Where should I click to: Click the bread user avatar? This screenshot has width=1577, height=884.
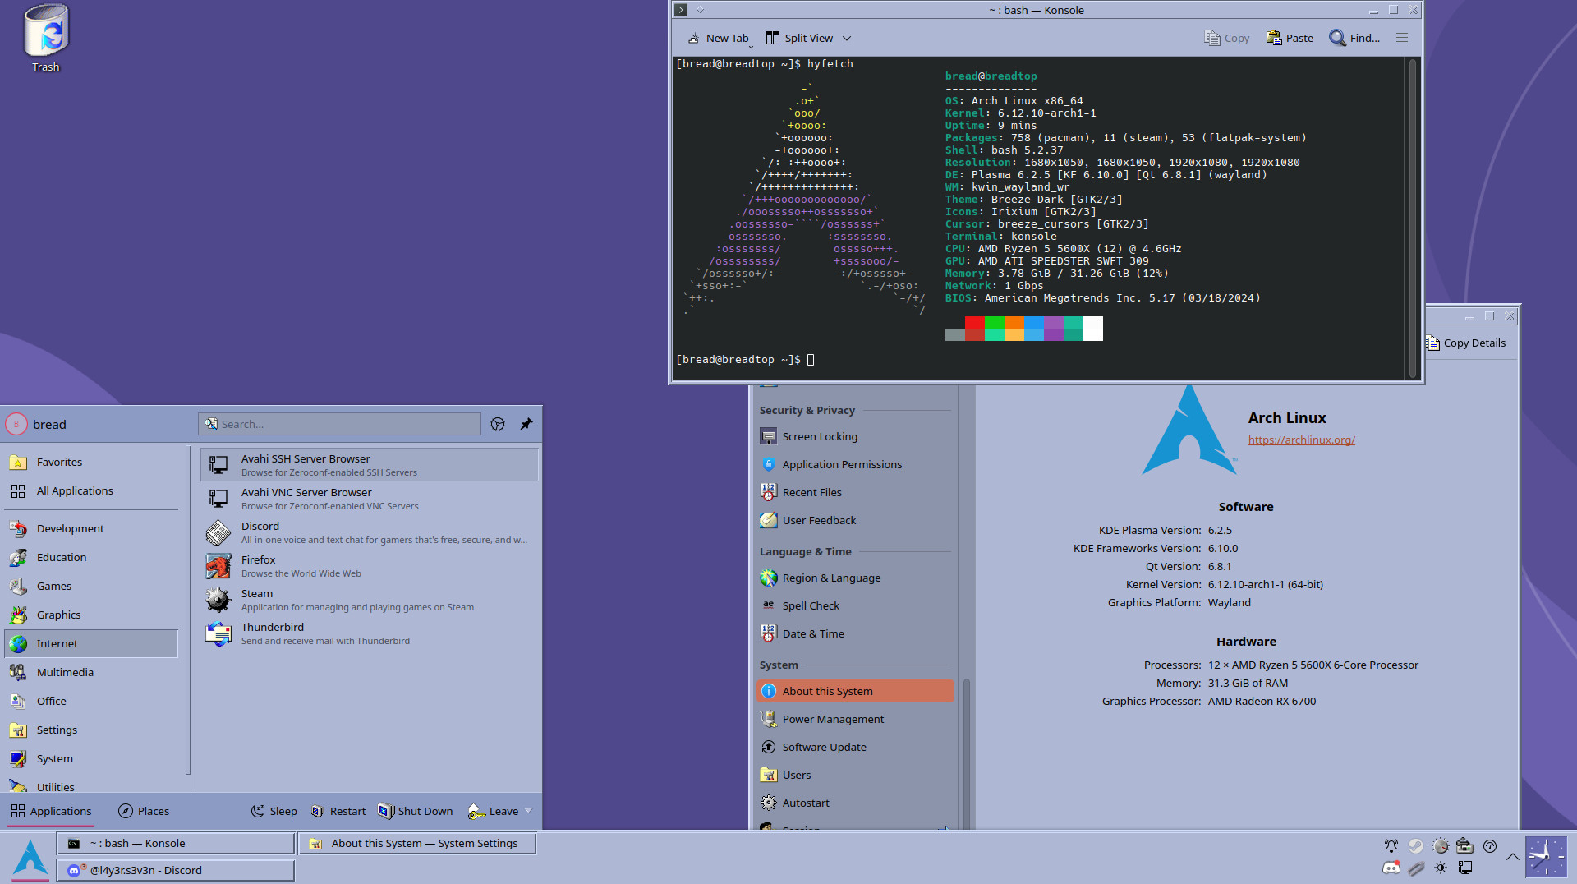[16, 424]
